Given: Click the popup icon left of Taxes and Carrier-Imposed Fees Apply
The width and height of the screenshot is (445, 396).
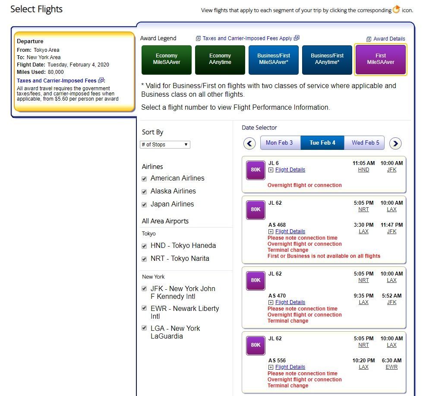Looking at the screenshot, I should (x=199, y=38).
